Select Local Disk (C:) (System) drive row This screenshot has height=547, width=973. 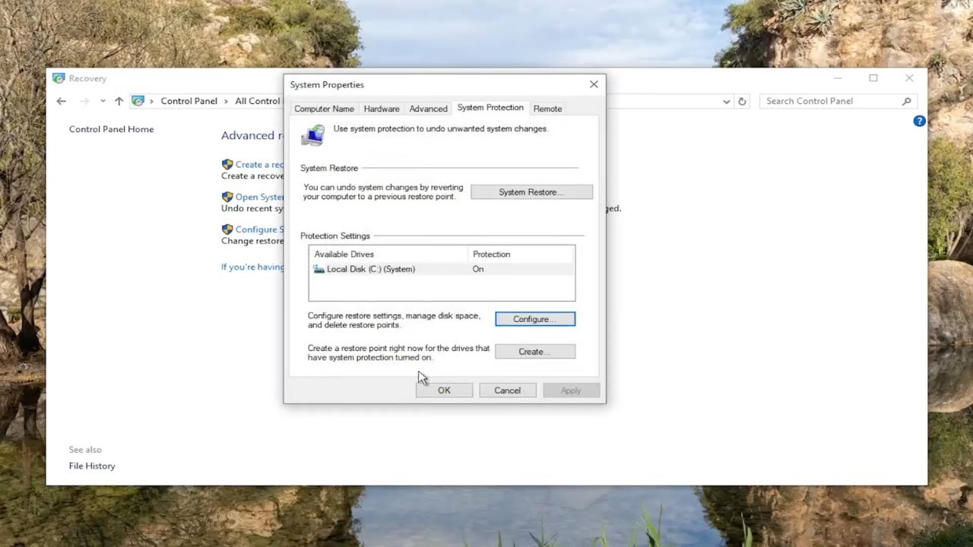tap(442, 269)
